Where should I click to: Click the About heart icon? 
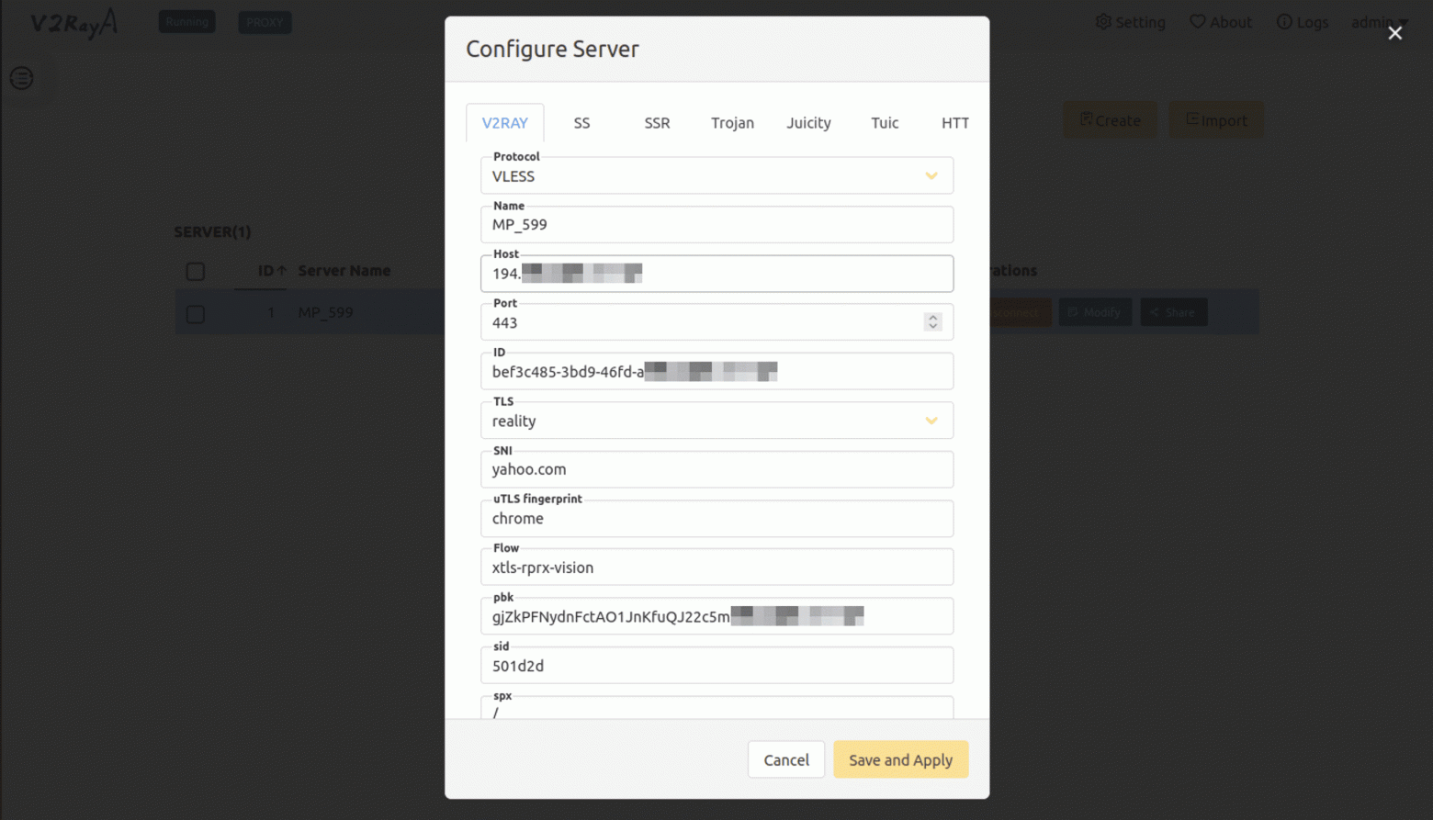coord(1197,22)
